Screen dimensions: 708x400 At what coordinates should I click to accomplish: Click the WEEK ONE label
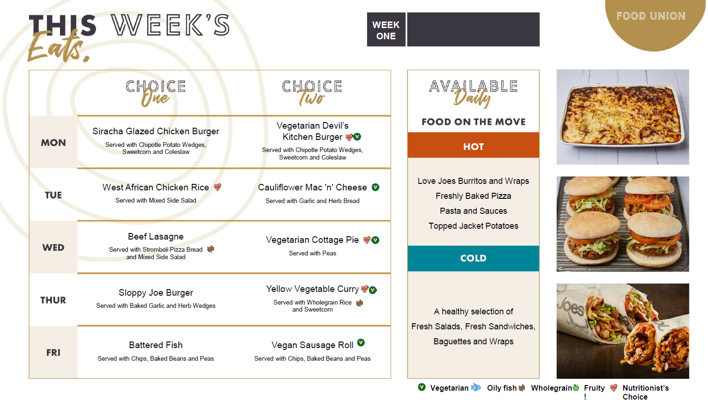[386, 30]
